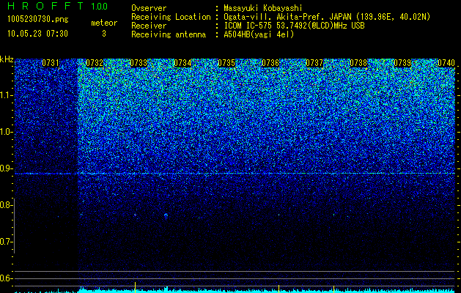Click the ICOM IC-575 receiver text
The height and width of the screenshot is (293, 461).
[x=294, y=26]
